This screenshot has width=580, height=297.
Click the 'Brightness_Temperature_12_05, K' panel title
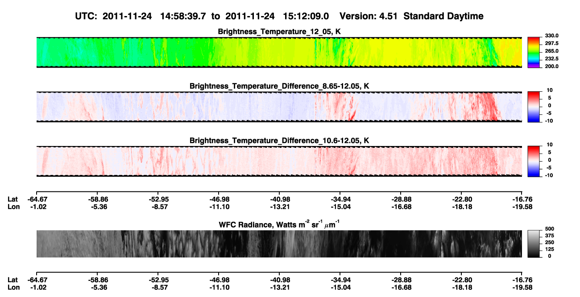point(279,32)
